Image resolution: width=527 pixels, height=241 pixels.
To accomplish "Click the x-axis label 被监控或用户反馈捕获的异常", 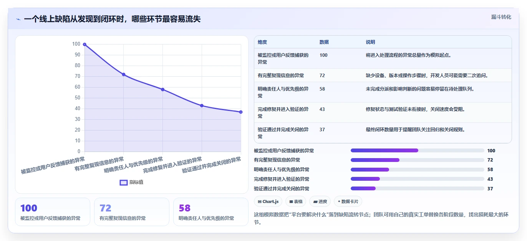I will click(53, 165).
